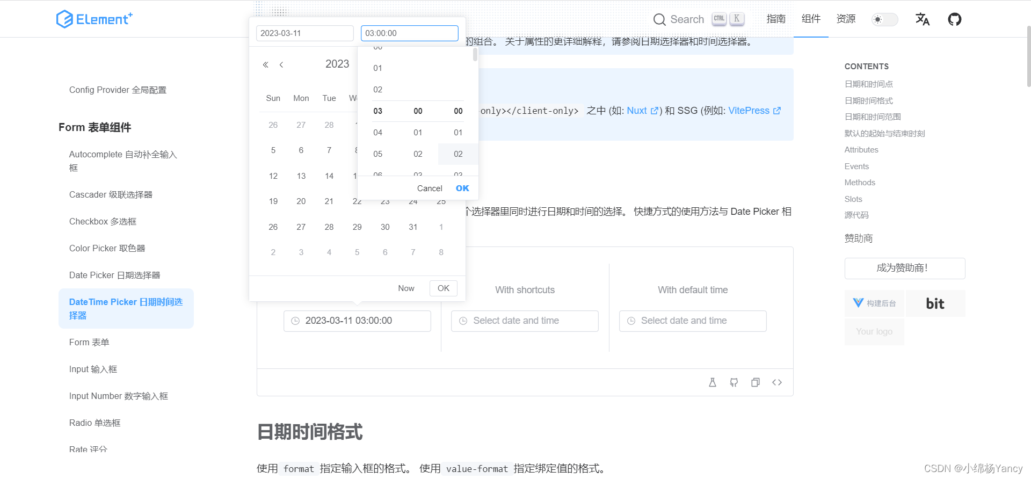Open the 构建后台 sponsor logo
This screenshot has height=479, width=1031.
[x=874, y=303]
